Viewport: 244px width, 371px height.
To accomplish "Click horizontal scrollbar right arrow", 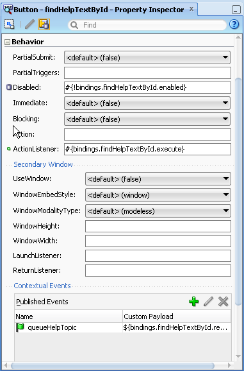I will tap(229, 365).
